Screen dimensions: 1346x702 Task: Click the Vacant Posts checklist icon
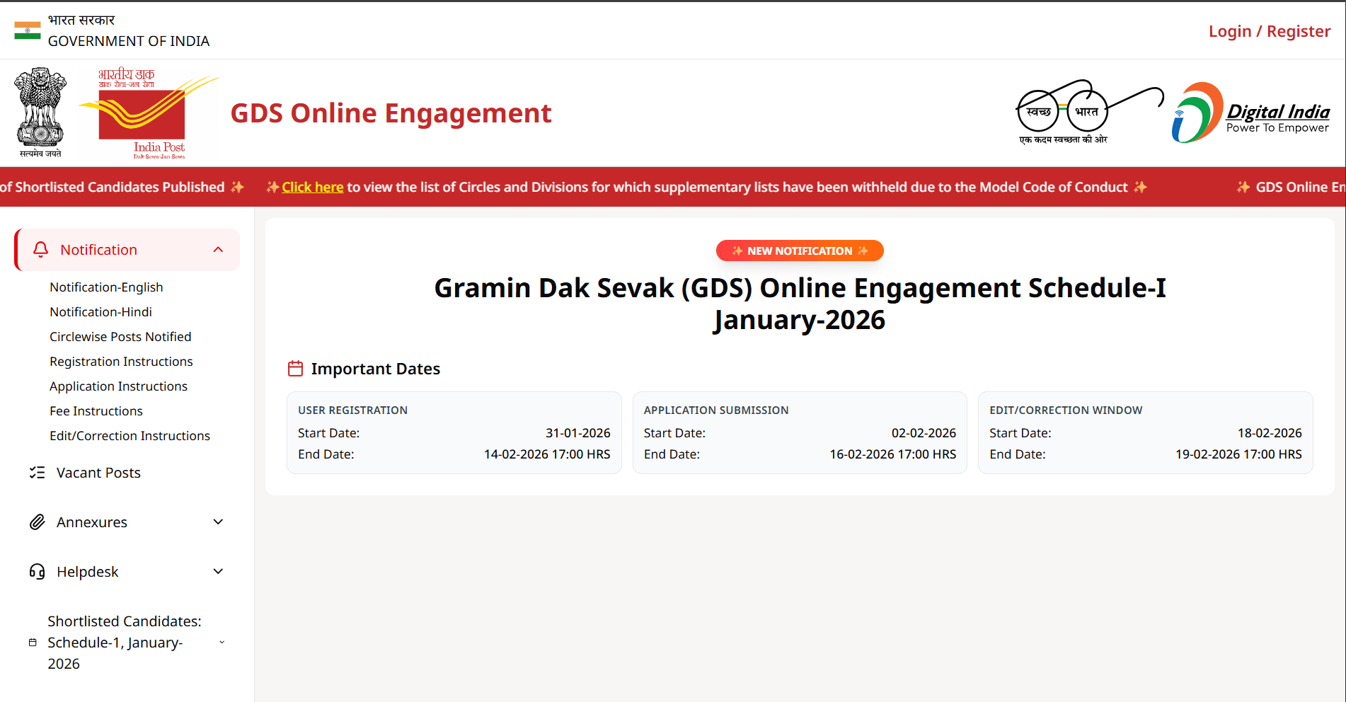pos(38,473)
